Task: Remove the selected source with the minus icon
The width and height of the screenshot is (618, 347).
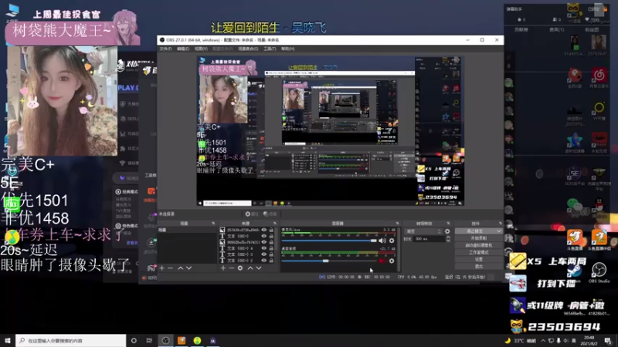Action: pyautogui.click(x=231, y=268)
